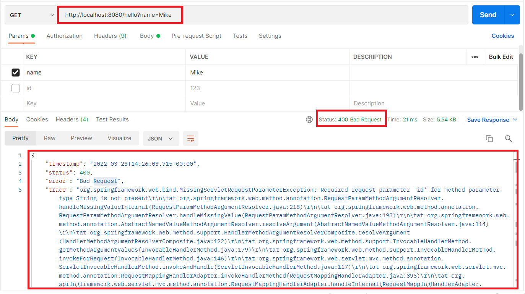Expand the Save Response dropdown
This screenshot has height=294, width=525.
point(515,120)
